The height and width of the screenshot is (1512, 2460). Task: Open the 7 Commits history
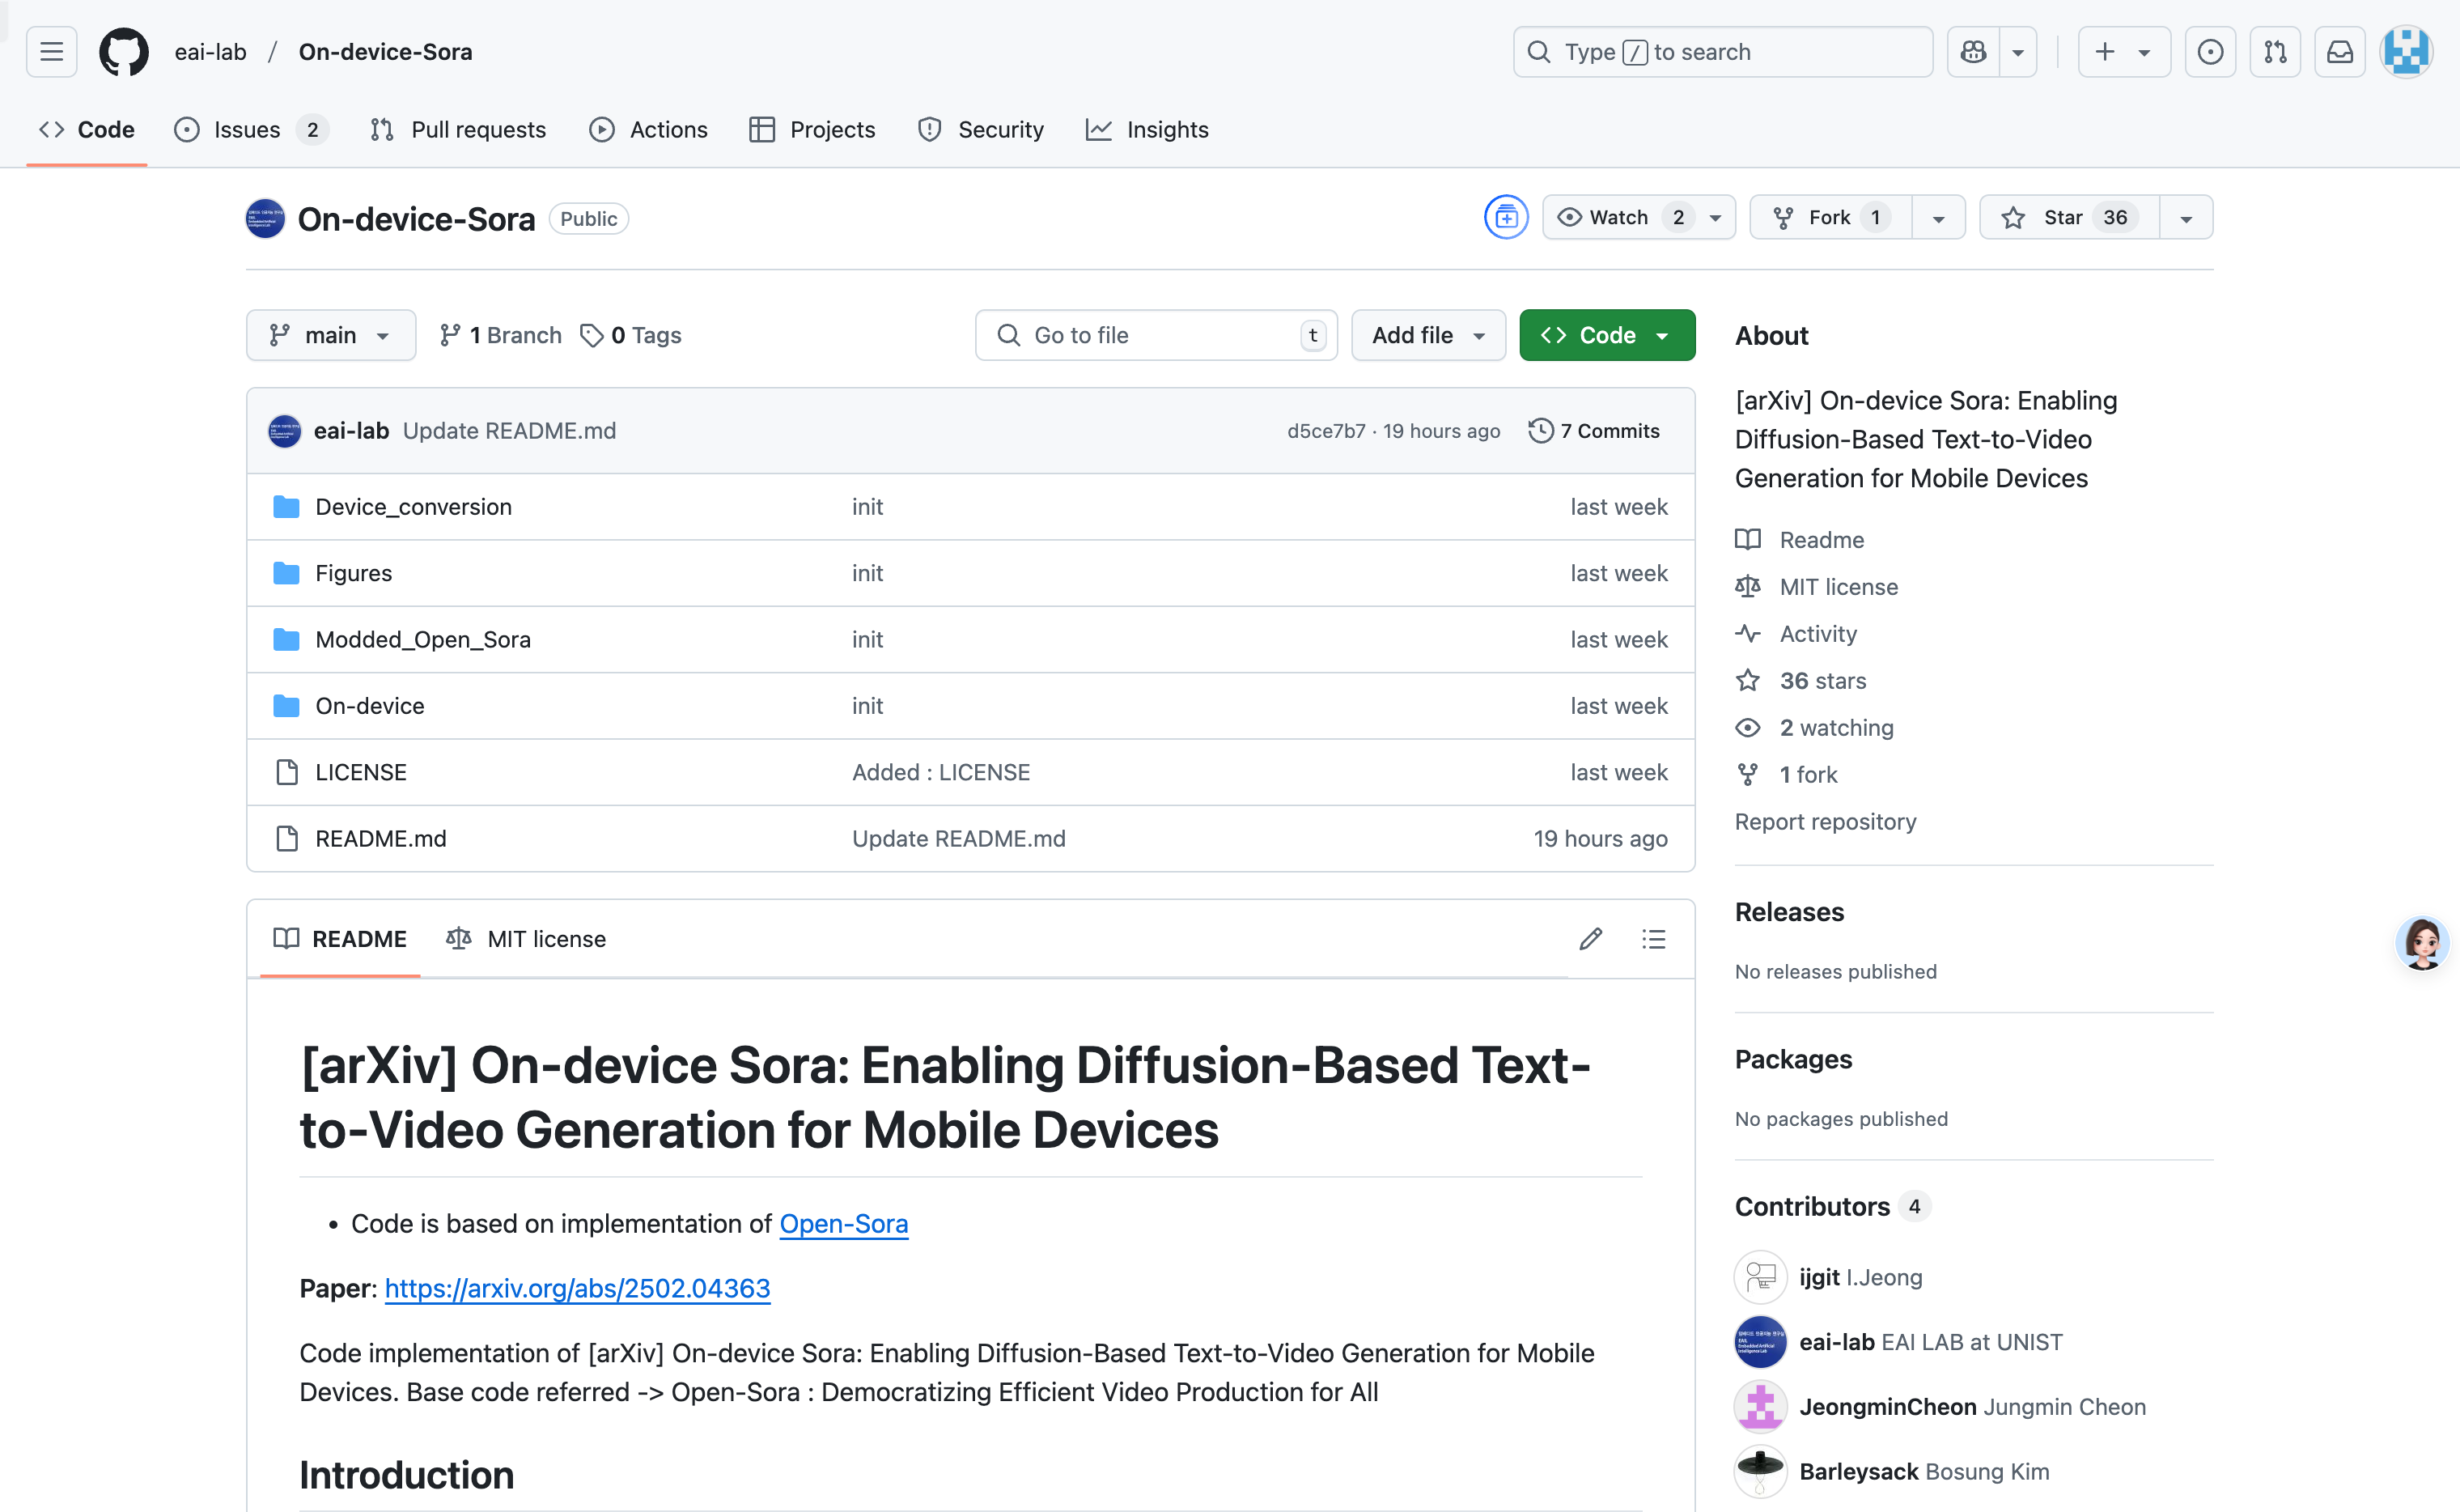pos(1594,431)
